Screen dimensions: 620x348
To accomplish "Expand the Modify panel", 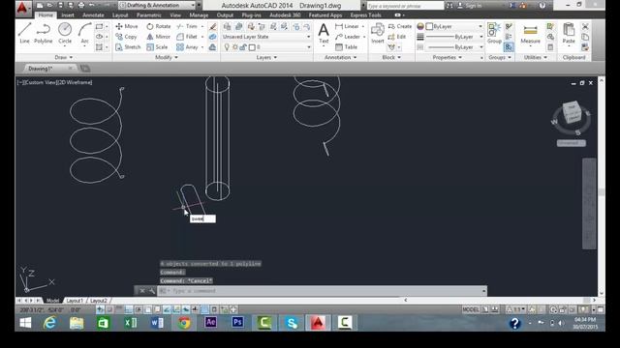I will [166, 57].
